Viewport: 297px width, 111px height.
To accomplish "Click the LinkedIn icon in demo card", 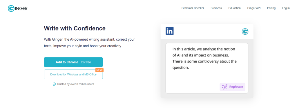I will click(x=169, y=31).
